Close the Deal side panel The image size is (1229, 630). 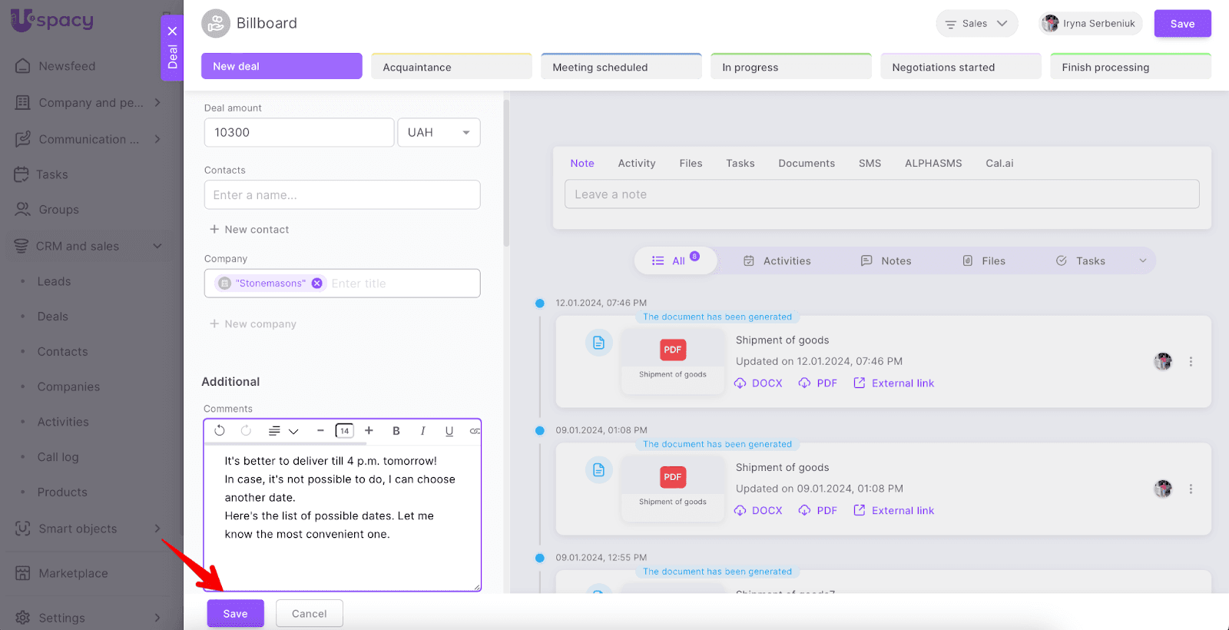coord(172,31)
